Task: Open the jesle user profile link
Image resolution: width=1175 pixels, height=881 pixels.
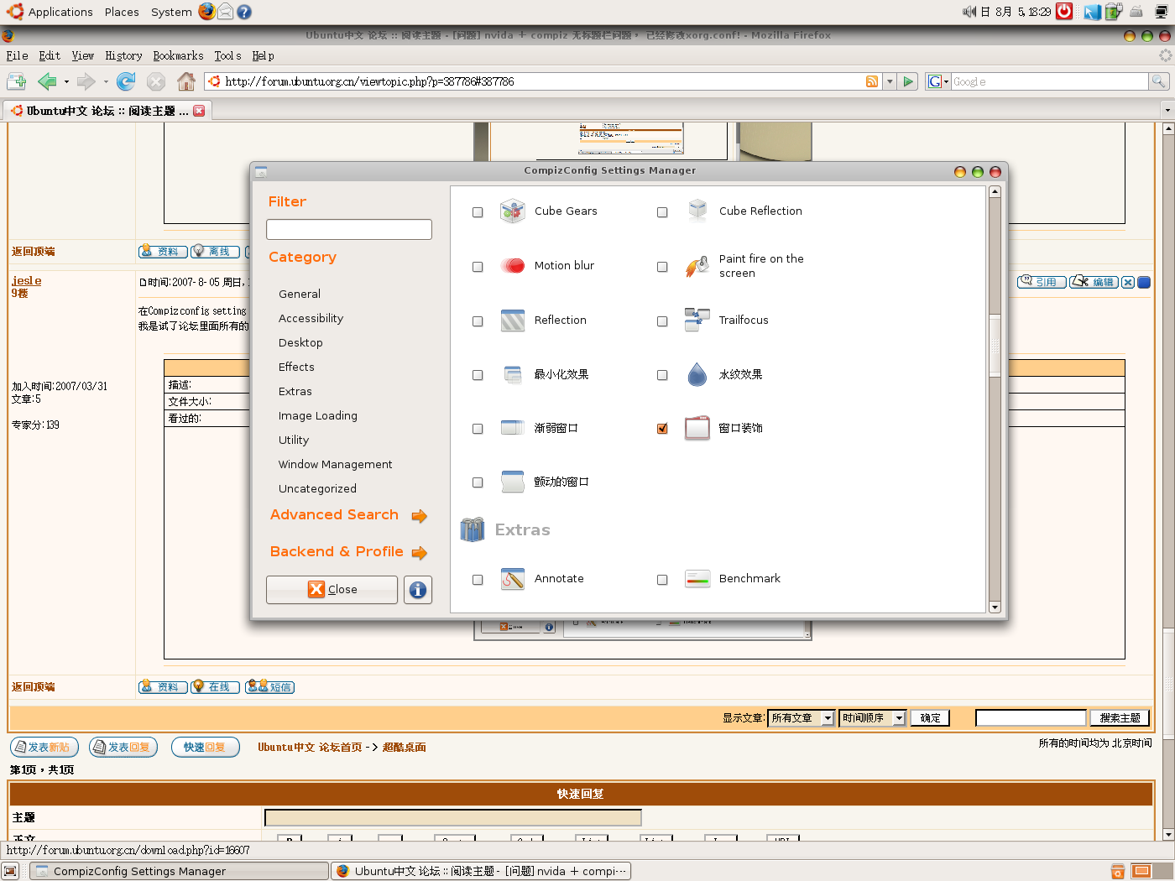Action: (x=26, y=280)
